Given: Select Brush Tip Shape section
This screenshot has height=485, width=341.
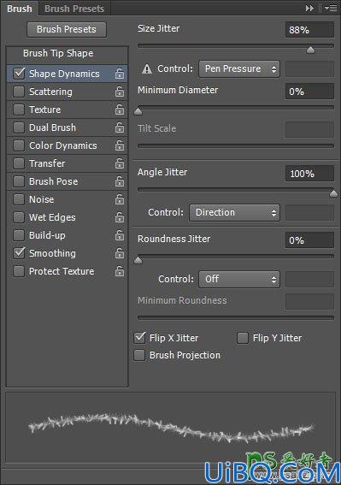Looking at the screenshot, I should [x=58, y=53].
